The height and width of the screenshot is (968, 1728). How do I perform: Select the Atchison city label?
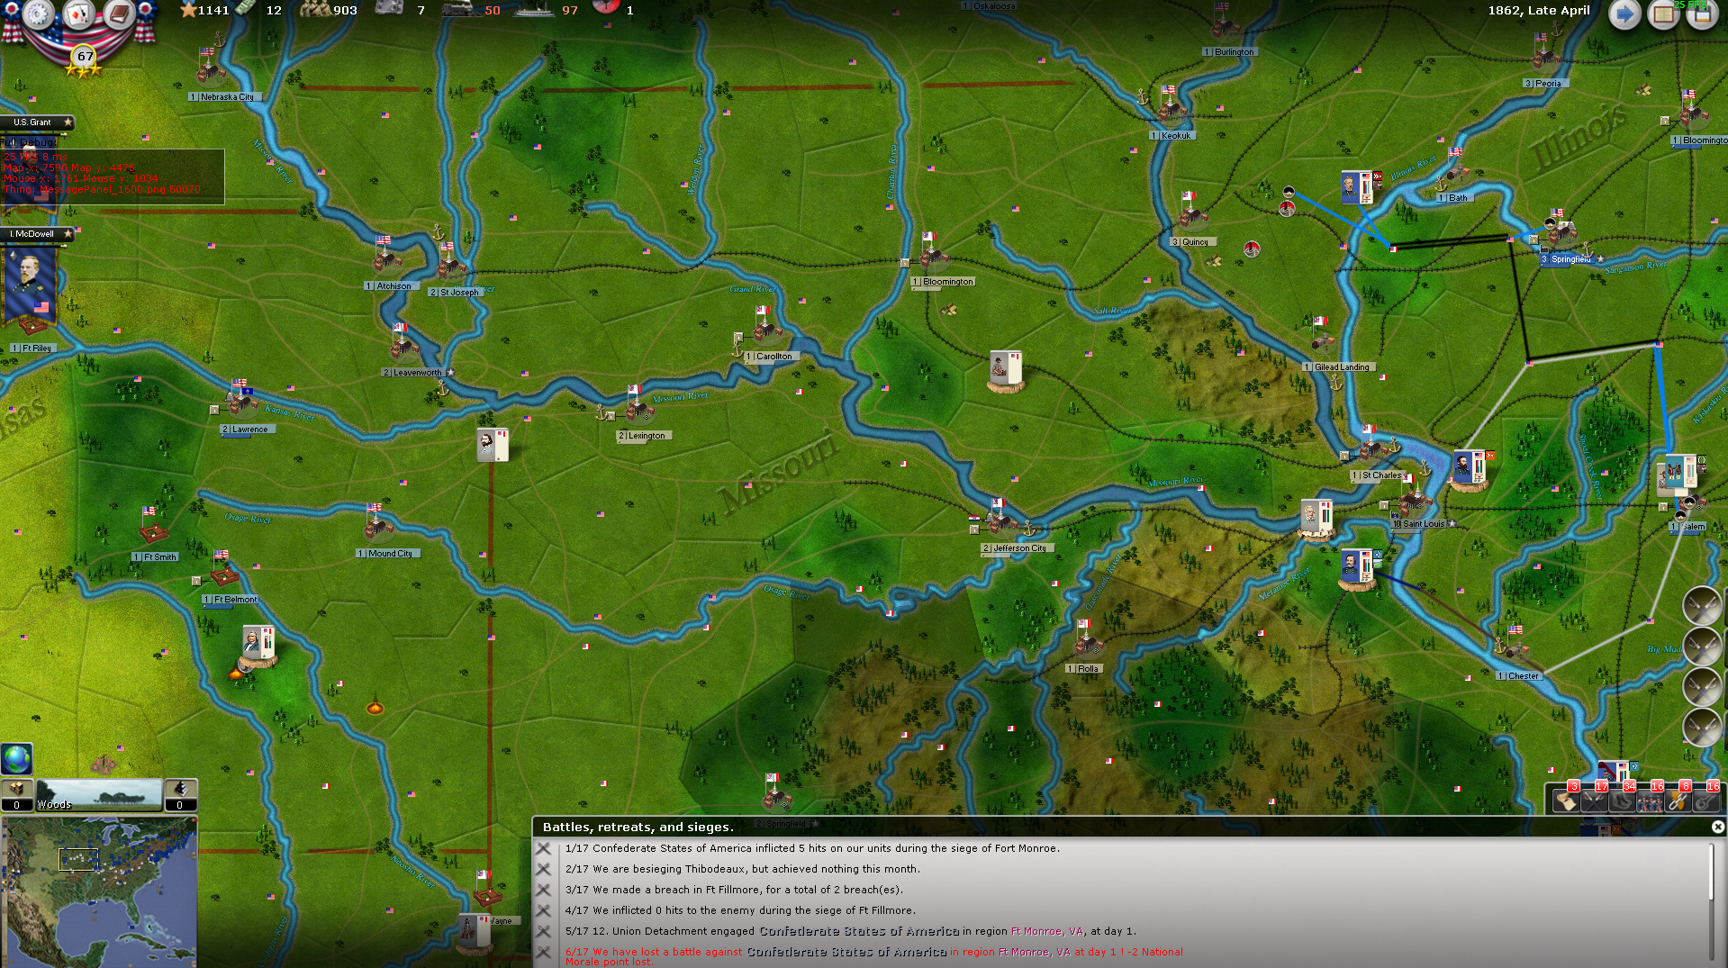pos(391,286)
